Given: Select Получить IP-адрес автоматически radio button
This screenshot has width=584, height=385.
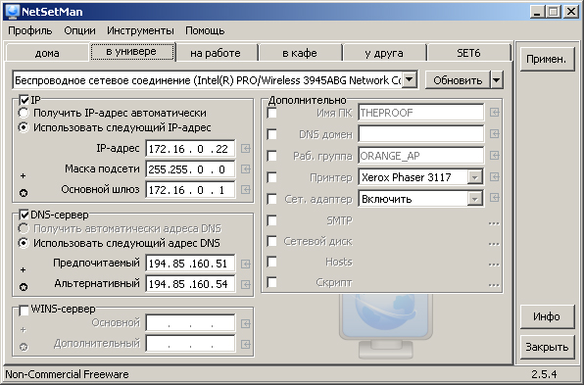Looking at the screenshot, I should (x=24, y=113).
